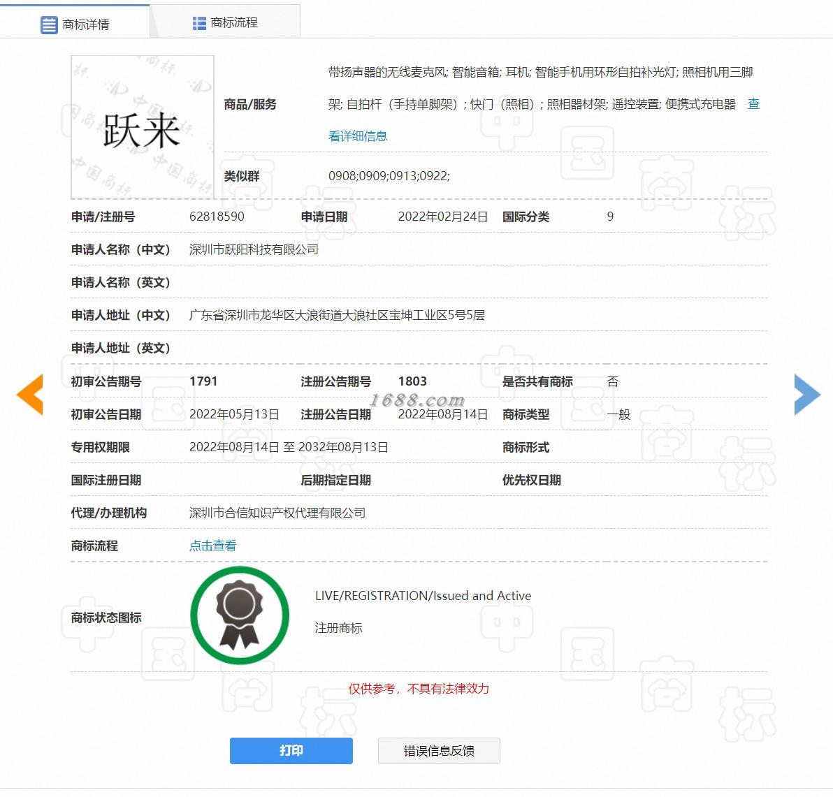Select registration announcement date 2022年08月14日
Screen dimensions: 833x797
pos(442,414)
